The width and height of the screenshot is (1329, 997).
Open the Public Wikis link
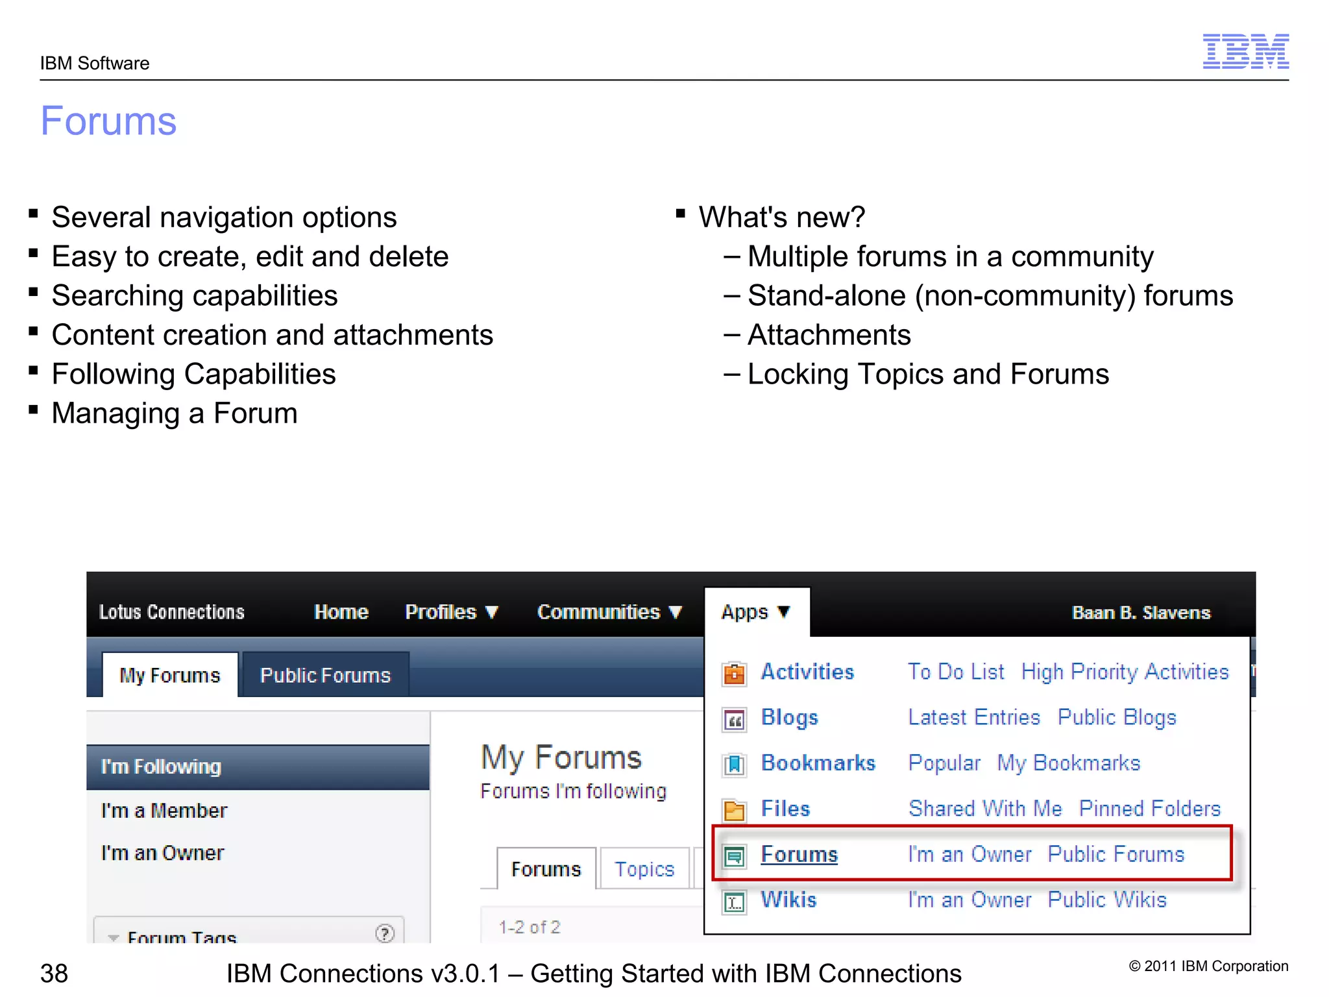(x=1107, y=900)
